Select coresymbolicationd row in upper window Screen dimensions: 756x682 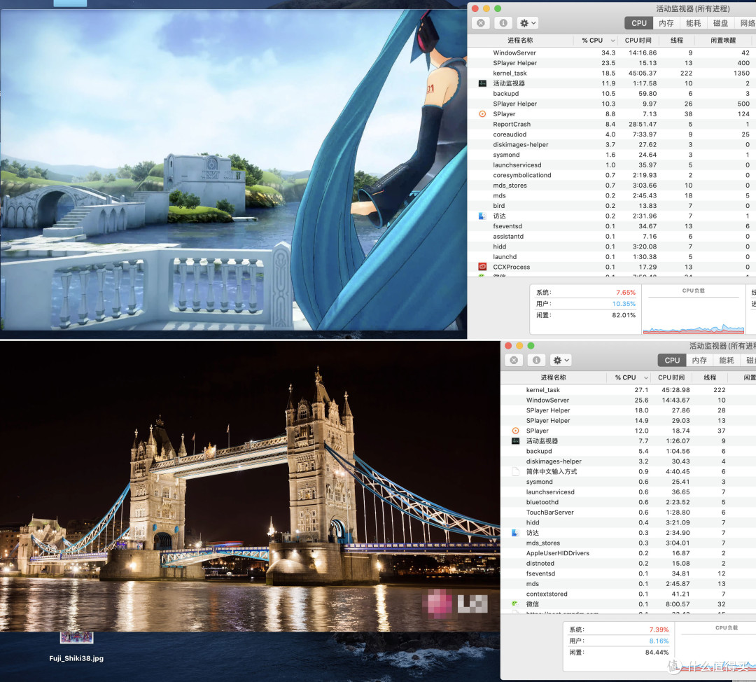(611, 175)
